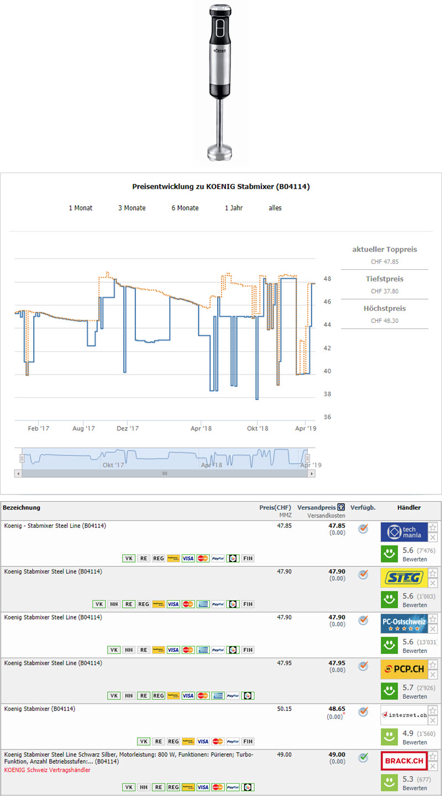This screenshot has width=442, height=796.
Task: Click the techmania shop logo
Action: pyautogui.click(x=404, y=532)
